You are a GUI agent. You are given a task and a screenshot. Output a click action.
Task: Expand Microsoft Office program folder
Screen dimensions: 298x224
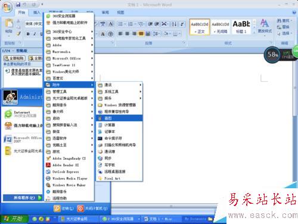(69, 58)
